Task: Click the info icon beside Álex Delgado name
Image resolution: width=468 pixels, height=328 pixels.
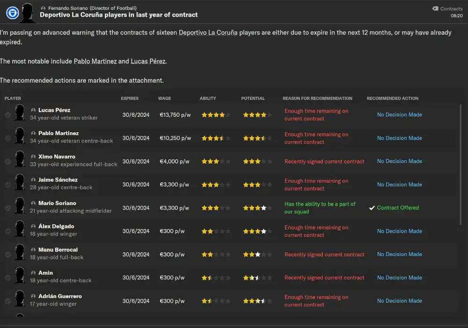Action: [x=33, y=227]
